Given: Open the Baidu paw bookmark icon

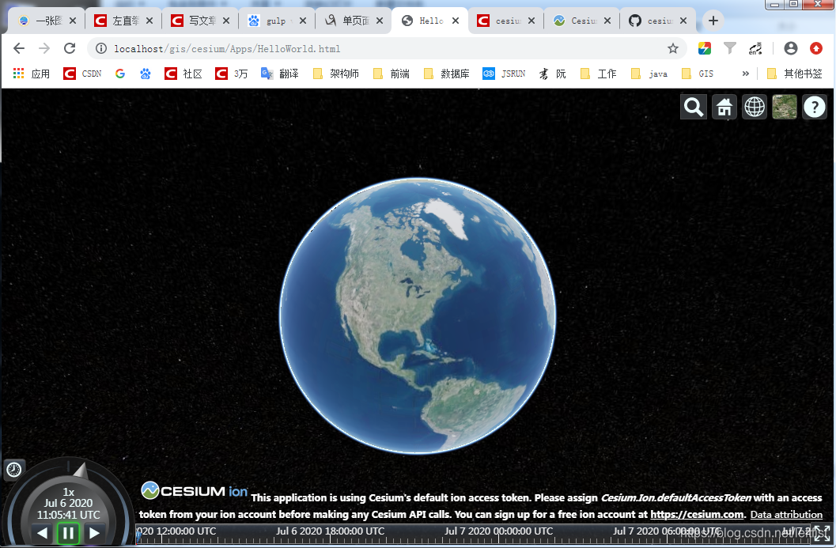Looking at the screenshot, I should pyautogui.click(x=145, y=74).
